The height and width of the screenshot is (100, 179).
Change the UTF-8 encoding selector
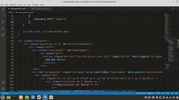click(x=158, y=93)
